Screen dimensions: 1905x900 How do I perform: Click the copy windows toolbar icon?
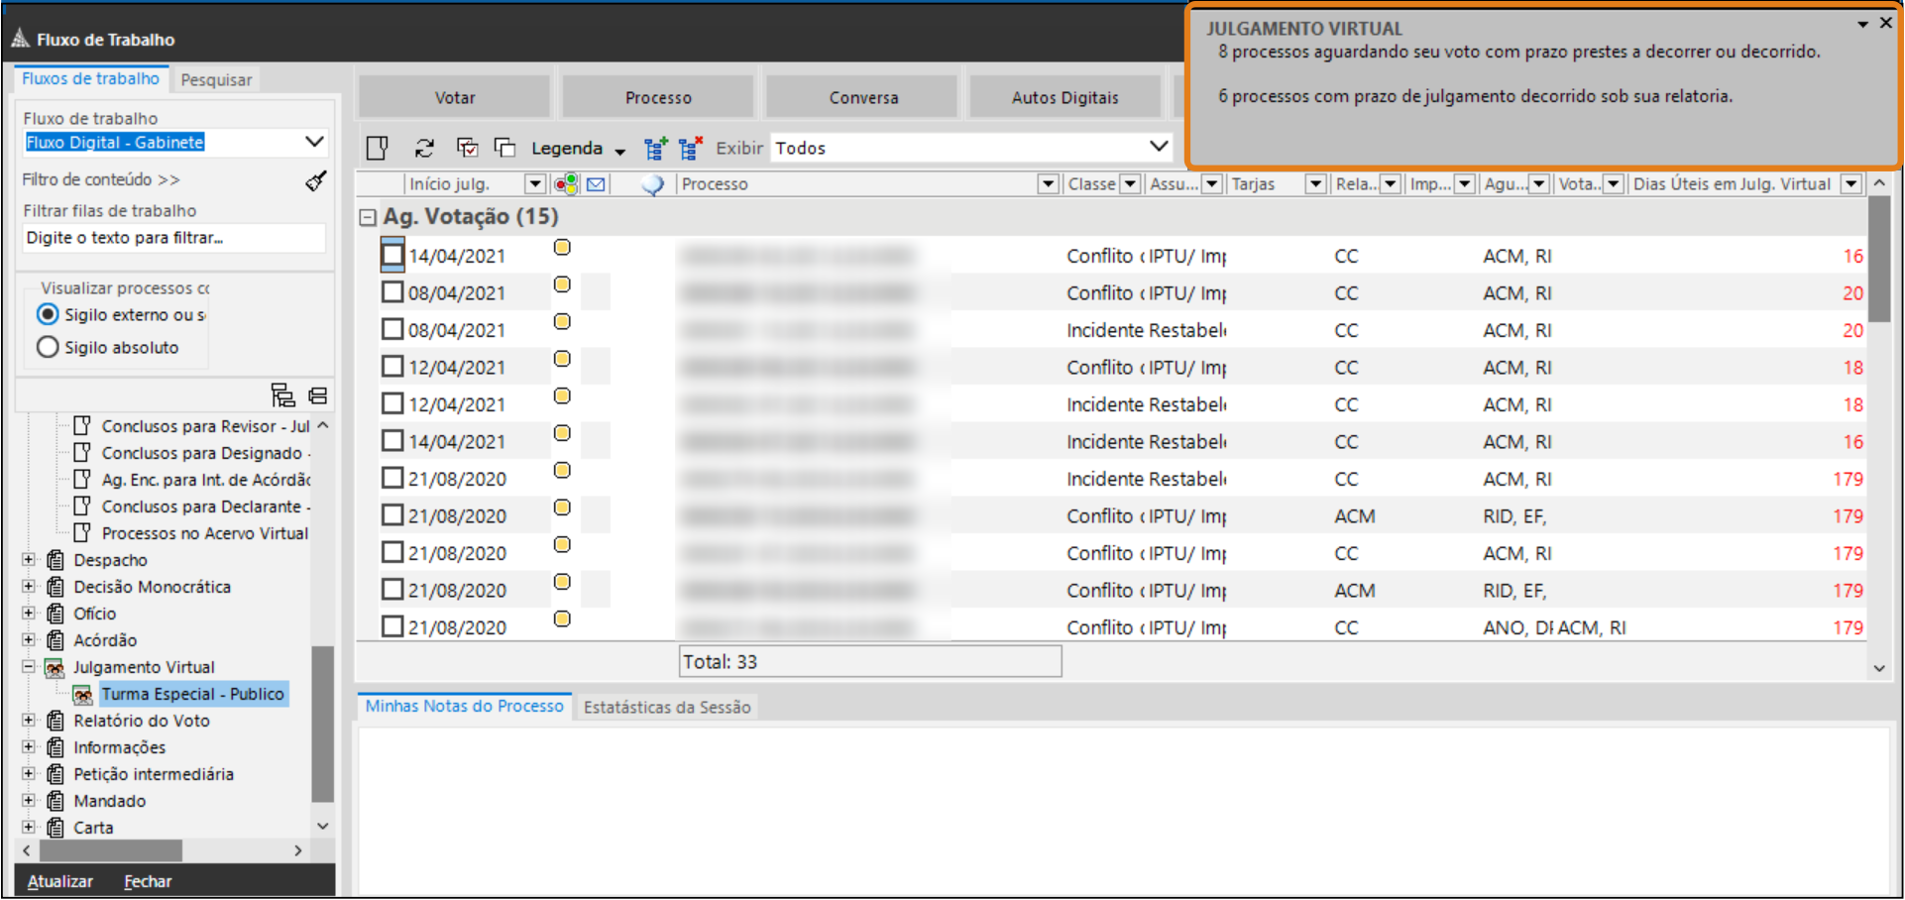pos(504,148)
